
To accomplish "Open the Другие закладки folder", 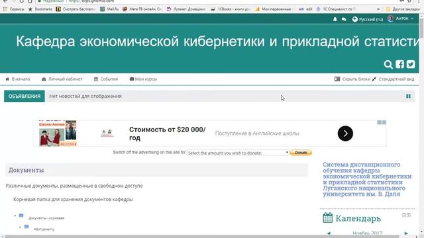I will click(403, 9).
